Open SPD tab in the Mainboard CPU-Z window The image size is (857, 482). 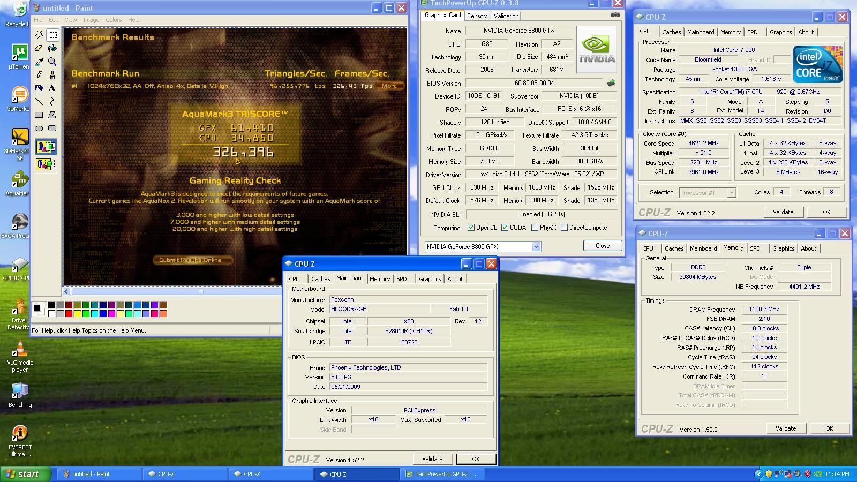(402, 279)
